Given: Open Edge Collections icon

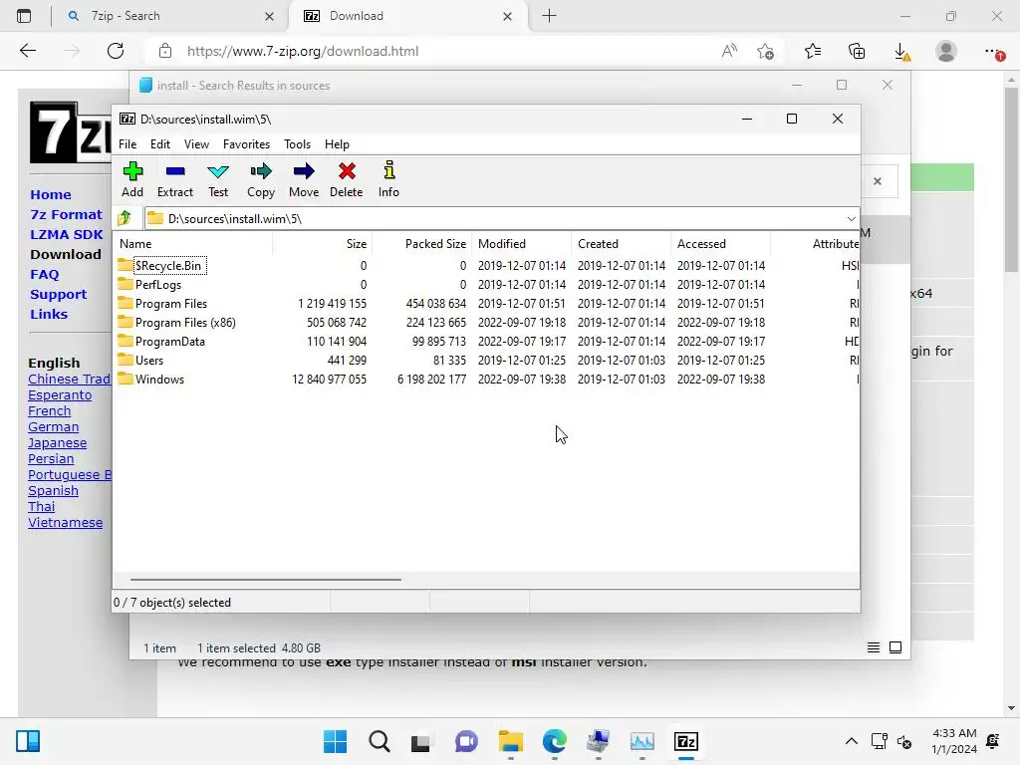Looking at the screenshot, I should (857, 52).
